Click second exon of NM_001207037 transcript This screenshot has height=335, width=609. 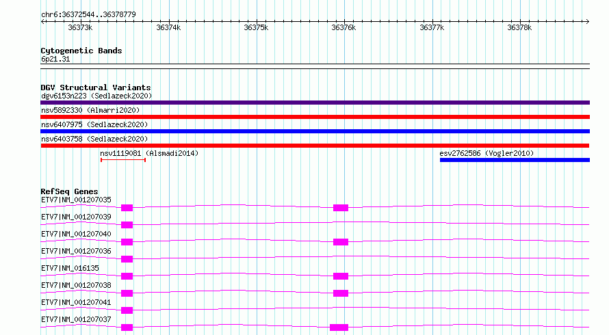pyautogui.click(x=339, y=327)
